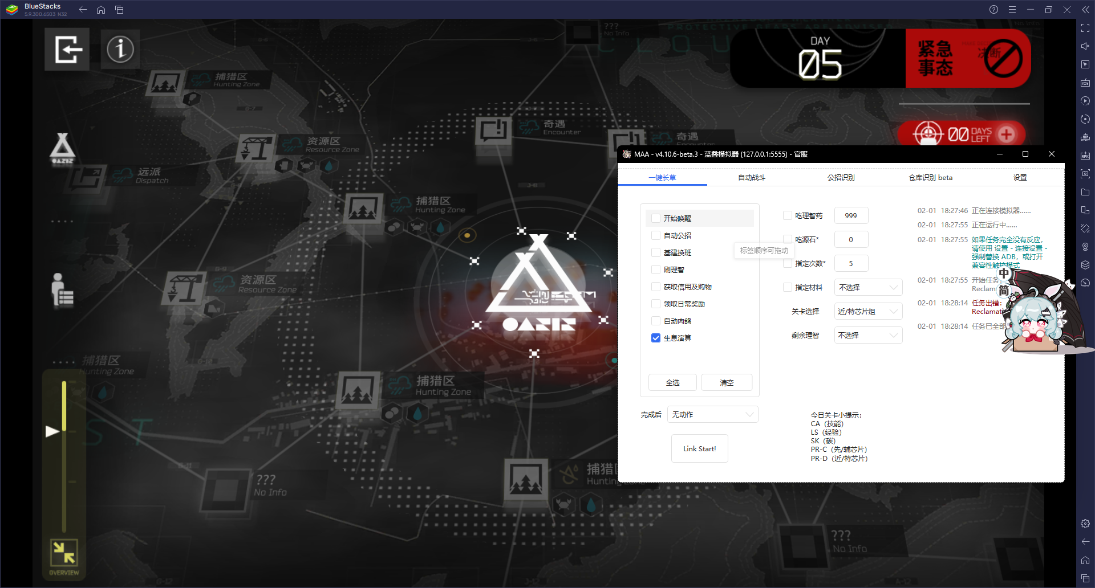Switch to the 设置 tab
The width and height of the screenshot is (1095, 588).
(1020, 177)
